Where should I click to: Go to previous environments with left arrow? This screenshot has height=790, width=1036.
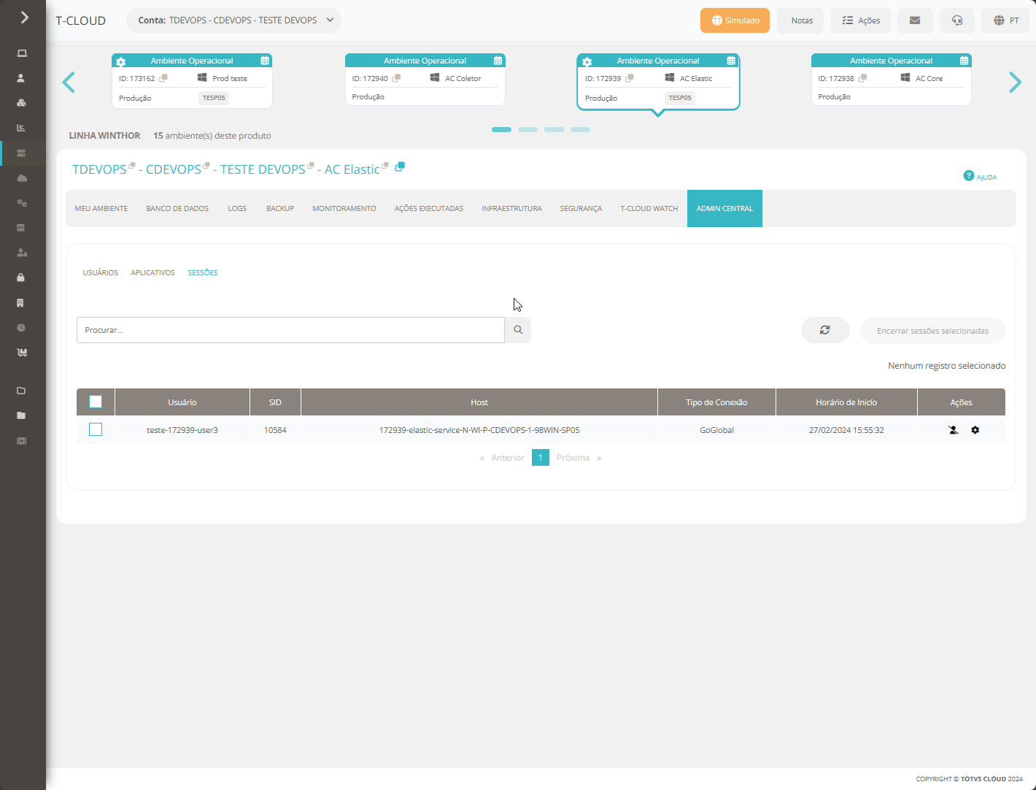click(69, 83)
